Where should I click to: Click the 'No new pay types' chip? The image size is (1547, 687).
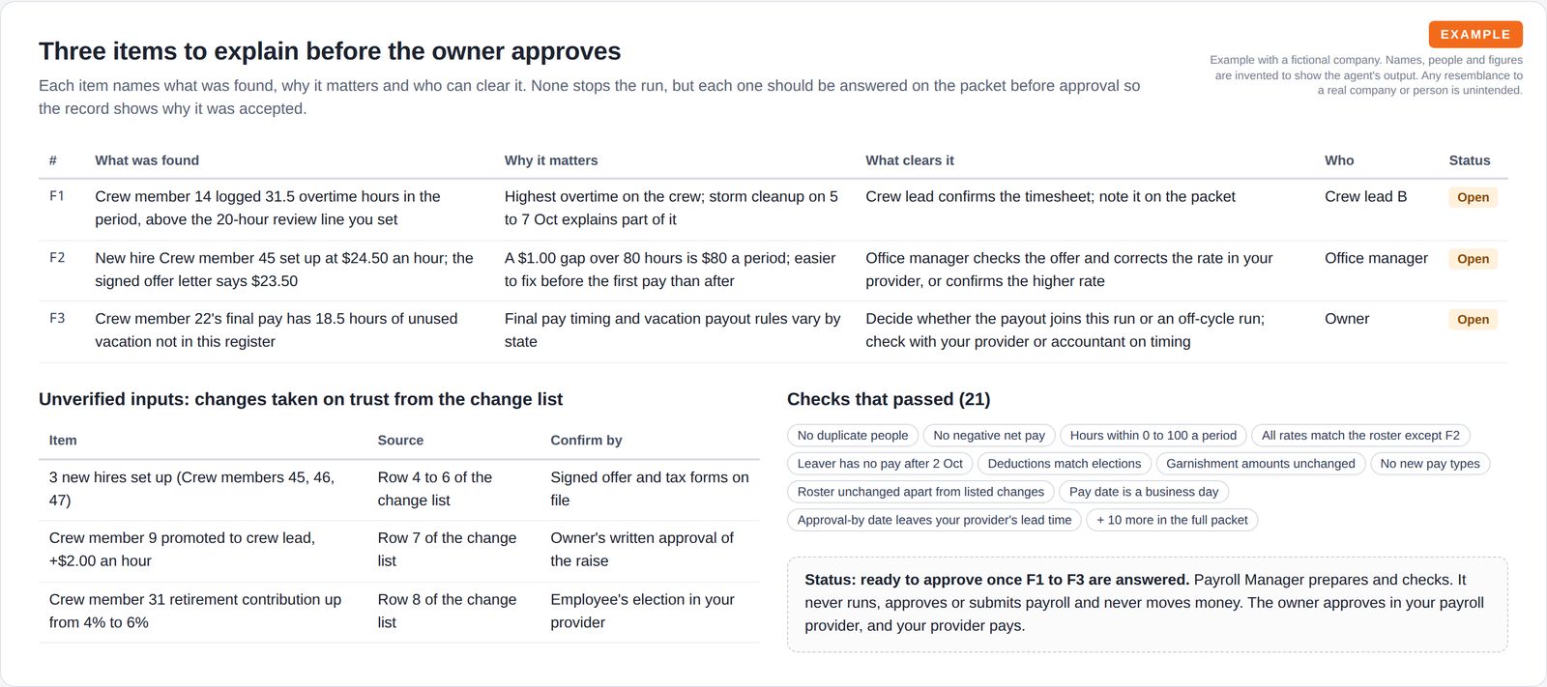[1430, 464]
